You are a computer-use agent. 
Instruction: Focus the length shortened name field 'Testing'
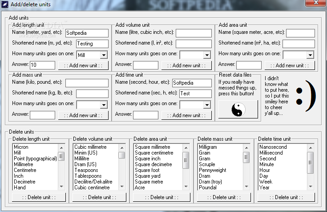92,44
